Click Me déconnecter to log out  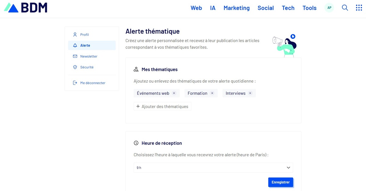point(92,83)
